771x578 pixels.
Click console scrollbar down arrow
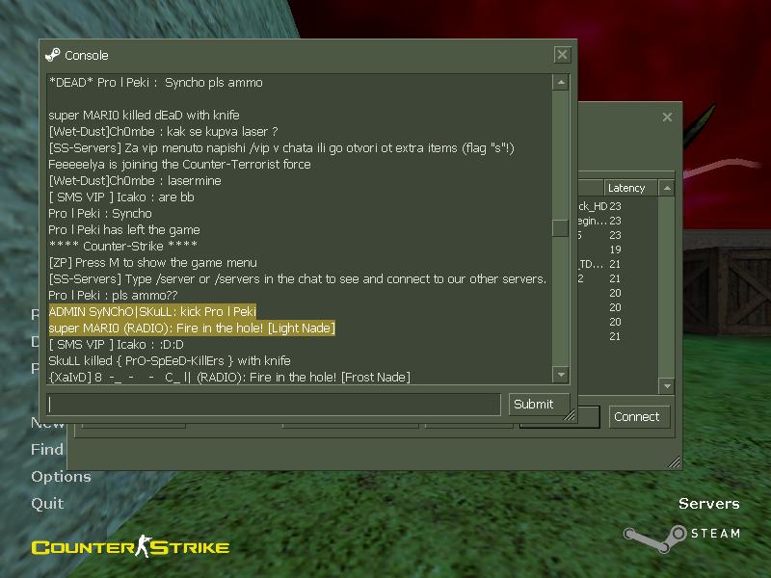click(561, 375)
